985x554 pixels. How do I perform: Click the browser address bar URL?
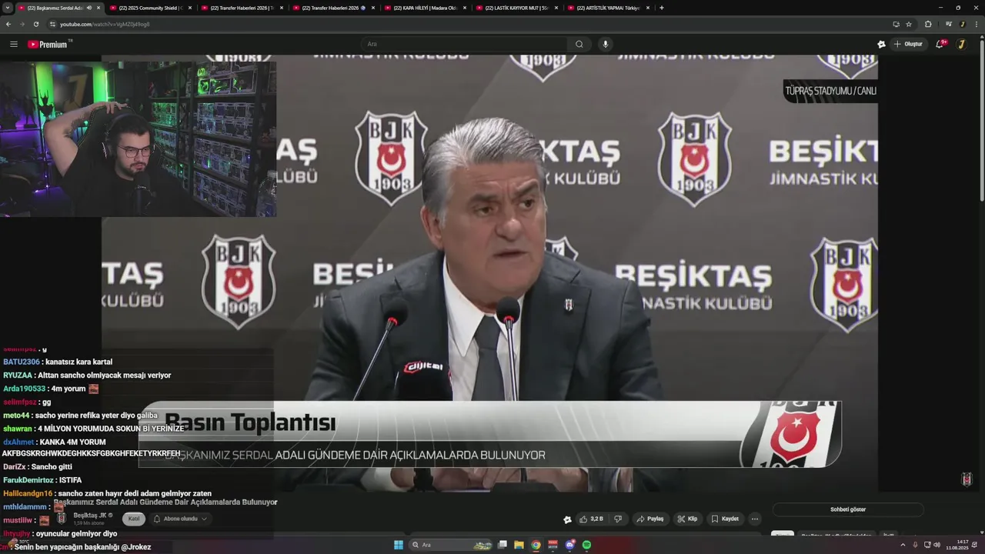[x=105, y=24]
